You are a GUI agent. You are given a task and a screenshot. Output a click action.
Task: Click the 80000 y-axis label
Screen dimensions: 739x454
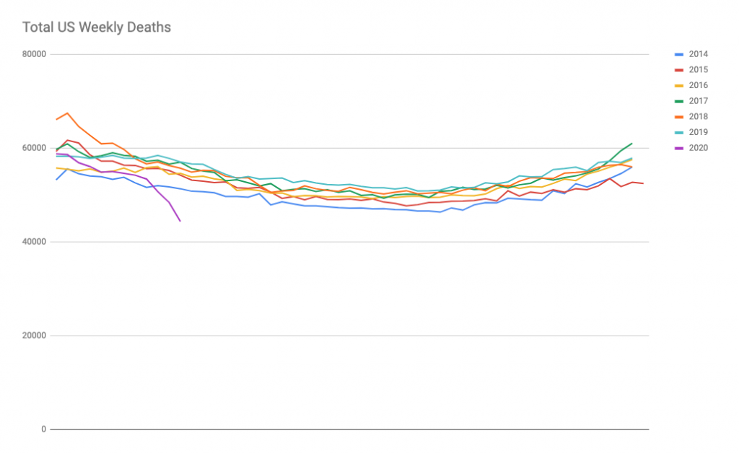click(34, 54)
